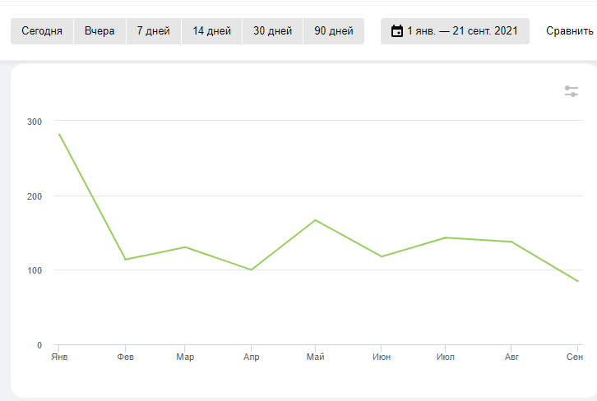
Task: Click the Мар axis label
Action: [185, 357]
